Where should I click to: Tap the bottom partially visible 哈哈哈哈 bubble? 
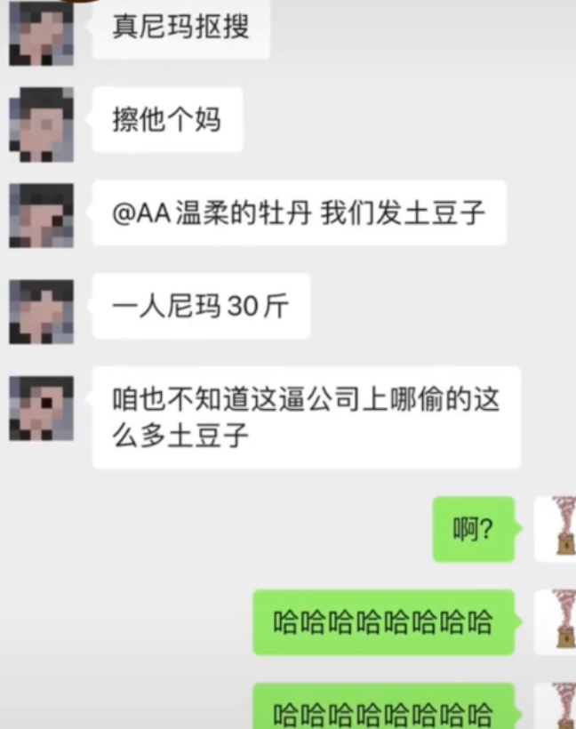pyautogui.click(x=383, y=706)
